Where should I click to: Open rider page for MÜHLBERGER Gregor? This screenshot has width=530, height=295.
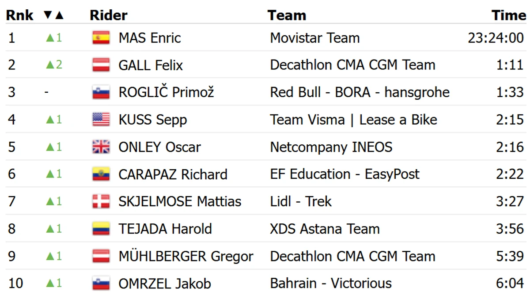click(x=186, y=256)
